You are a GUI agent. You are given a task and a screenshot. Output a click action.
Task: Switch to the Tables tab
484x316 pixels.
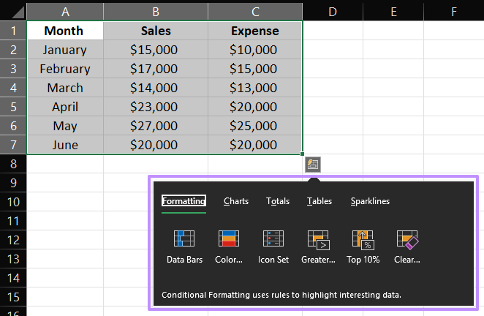point(319,201)
